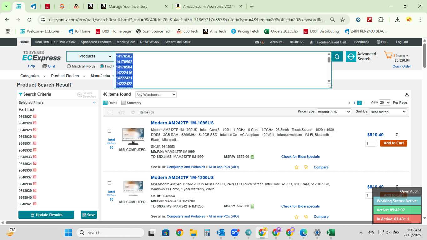This screenshot has width=427, height=240.
Task: Open the shopping cart icon
Action: (x=388, y=56)
